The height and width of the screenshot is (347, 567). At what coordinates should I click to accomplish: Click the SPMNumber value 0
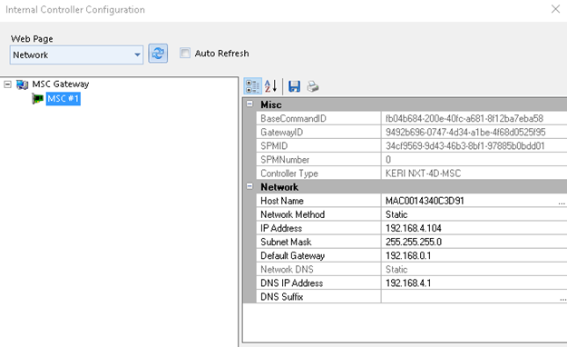[x=388, y=160]
